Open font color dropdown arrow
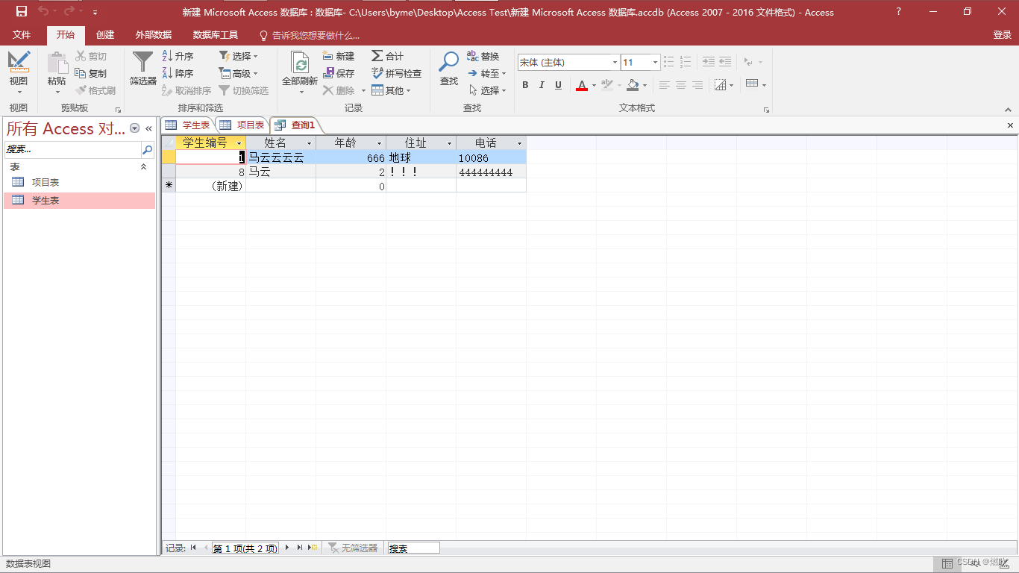Viewport: 1019px width, 573px height. pos(594,85)
